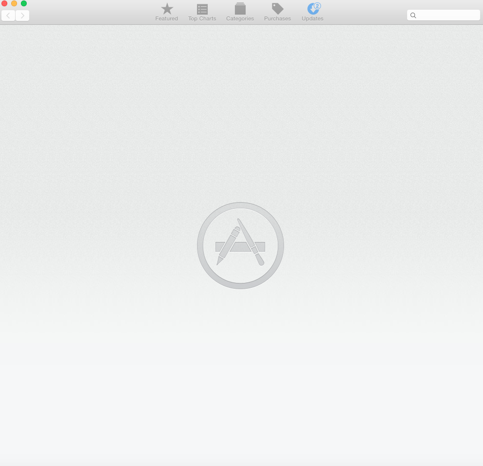Viewport: 483px width, 466px height.
Task: Go back with the left arrow
Action: pos(8,16)
